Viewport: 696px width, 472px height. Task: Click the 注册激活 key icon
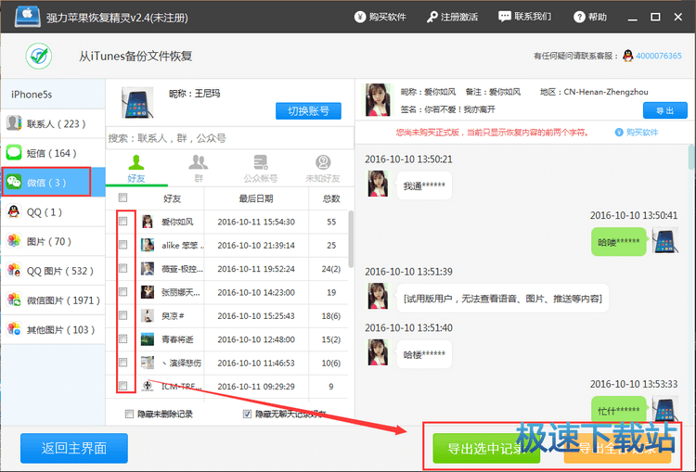[x=432, y=17]
